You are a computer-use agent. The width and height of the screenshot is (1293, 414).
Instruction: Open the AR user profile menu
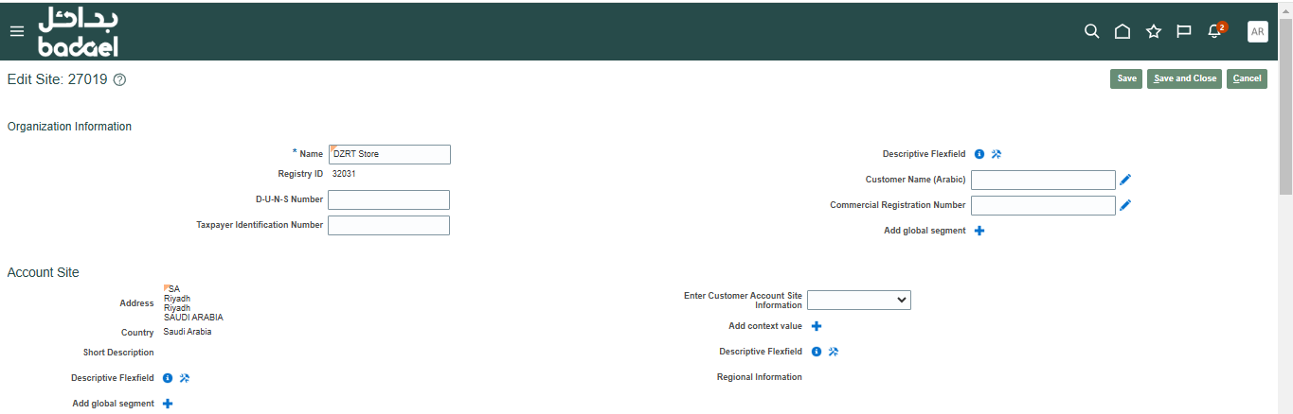coord(1257,31)
